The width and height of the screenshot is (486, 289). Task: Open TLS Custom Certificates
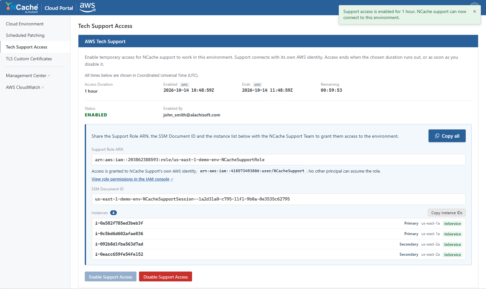(29, 59)
